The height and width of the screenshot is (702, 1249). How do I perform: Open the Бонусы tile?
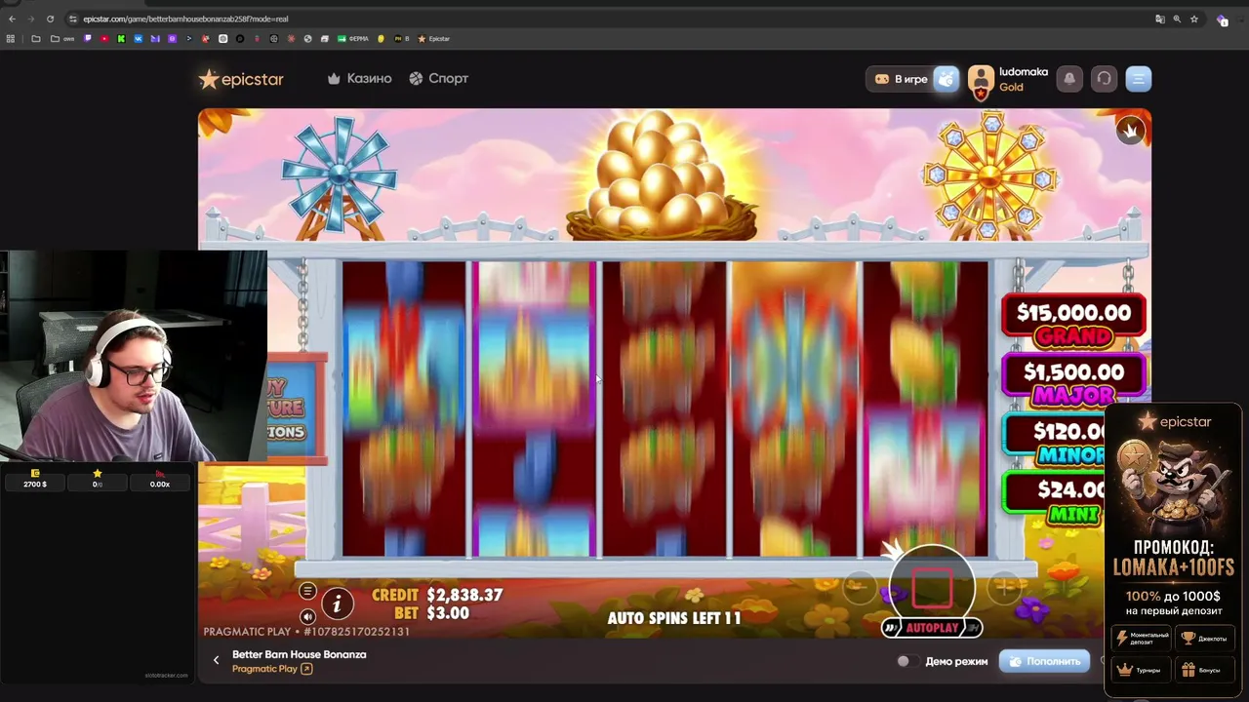(x=1205, y=670)
